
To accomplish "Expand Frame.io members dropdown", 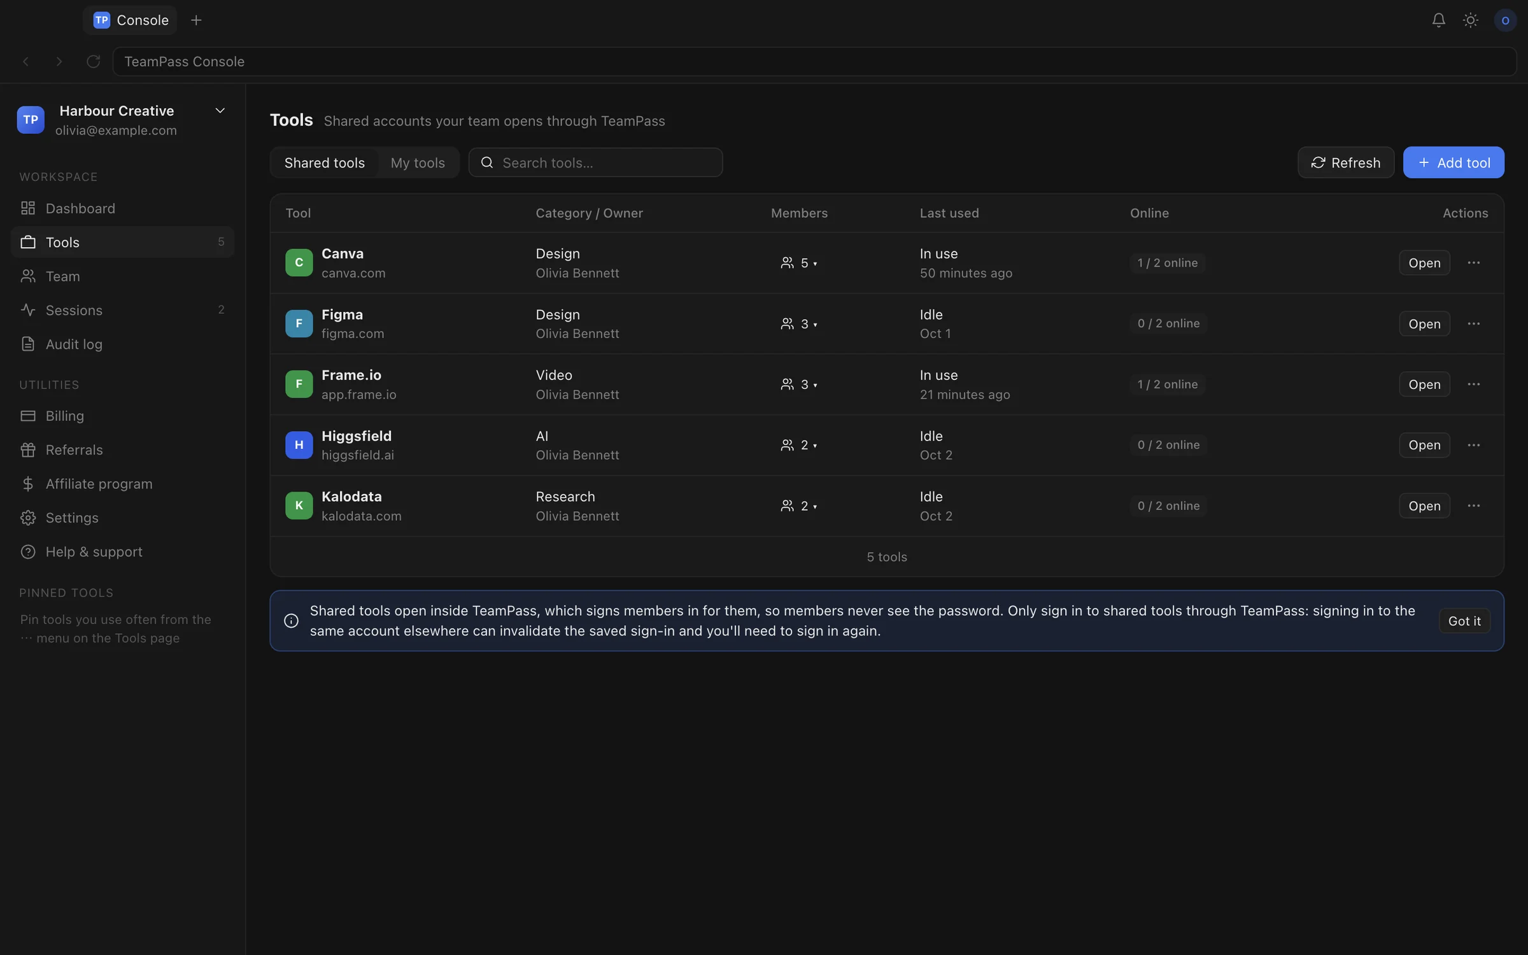I will point(799,385).
